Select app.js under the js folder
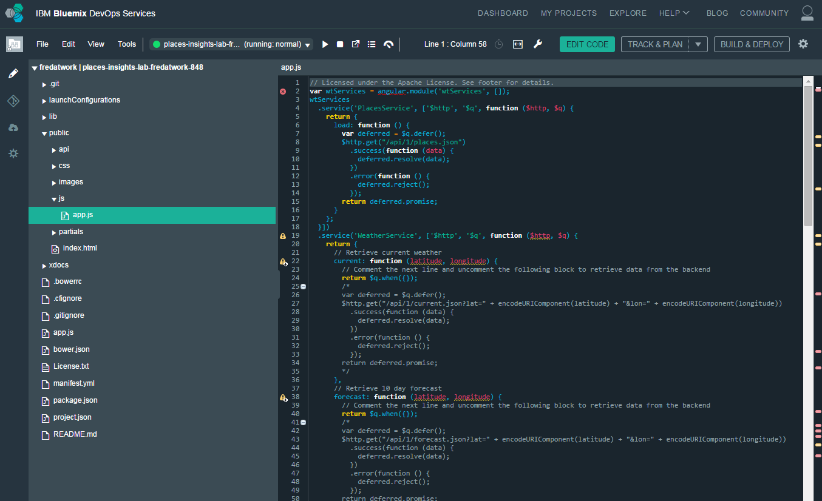Image resolution: width=822 pixels, height=501 pixels. tap(152, 215)
